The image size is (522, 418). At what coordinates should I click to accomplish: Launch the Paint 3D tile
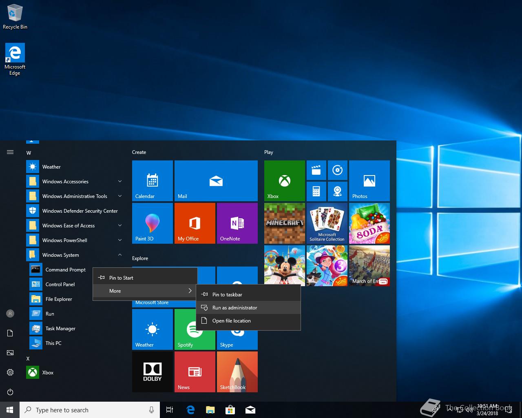[153, 223]
